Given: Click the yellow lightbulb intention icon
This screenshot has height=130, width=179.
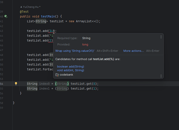Looking at the screenshot, I should 16,84.
